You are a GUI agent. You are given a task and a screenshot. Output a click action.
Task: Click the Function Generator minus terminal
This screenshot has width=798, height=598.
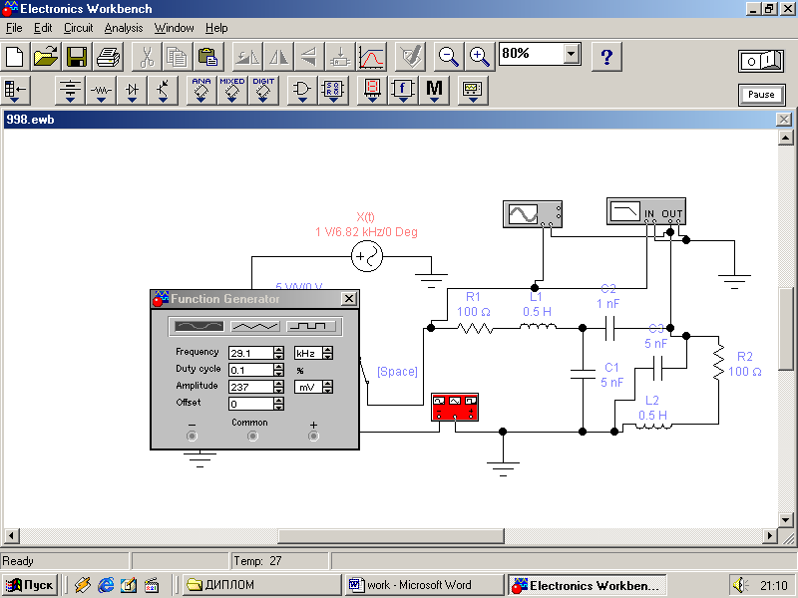[x=192, y=436]
